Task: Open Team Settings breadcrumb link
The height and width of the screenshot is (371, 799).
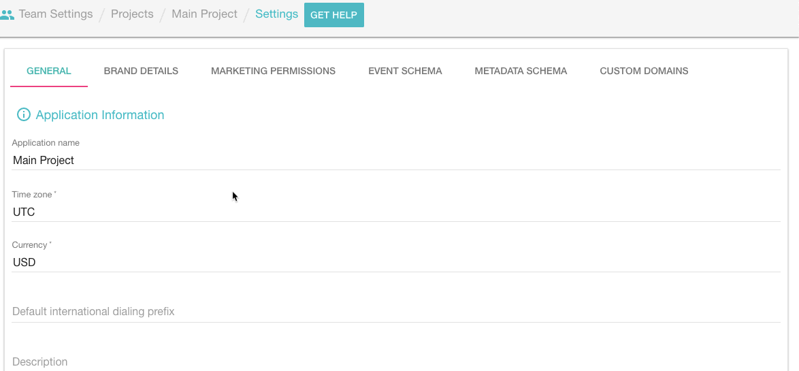Action: (56, 14)
